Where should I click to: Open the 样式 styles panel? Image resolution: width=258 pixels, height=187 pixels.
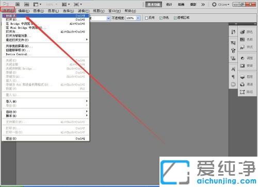(247, 47)
